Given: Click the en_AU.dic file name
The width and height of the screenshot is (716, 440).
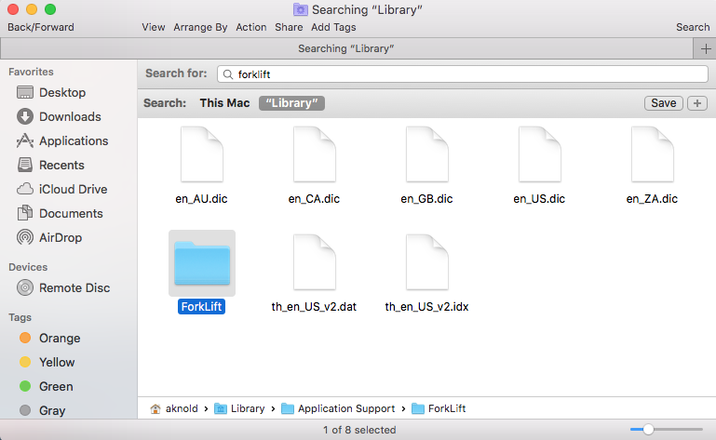Looking at the screenshot, I should (201, 199).
